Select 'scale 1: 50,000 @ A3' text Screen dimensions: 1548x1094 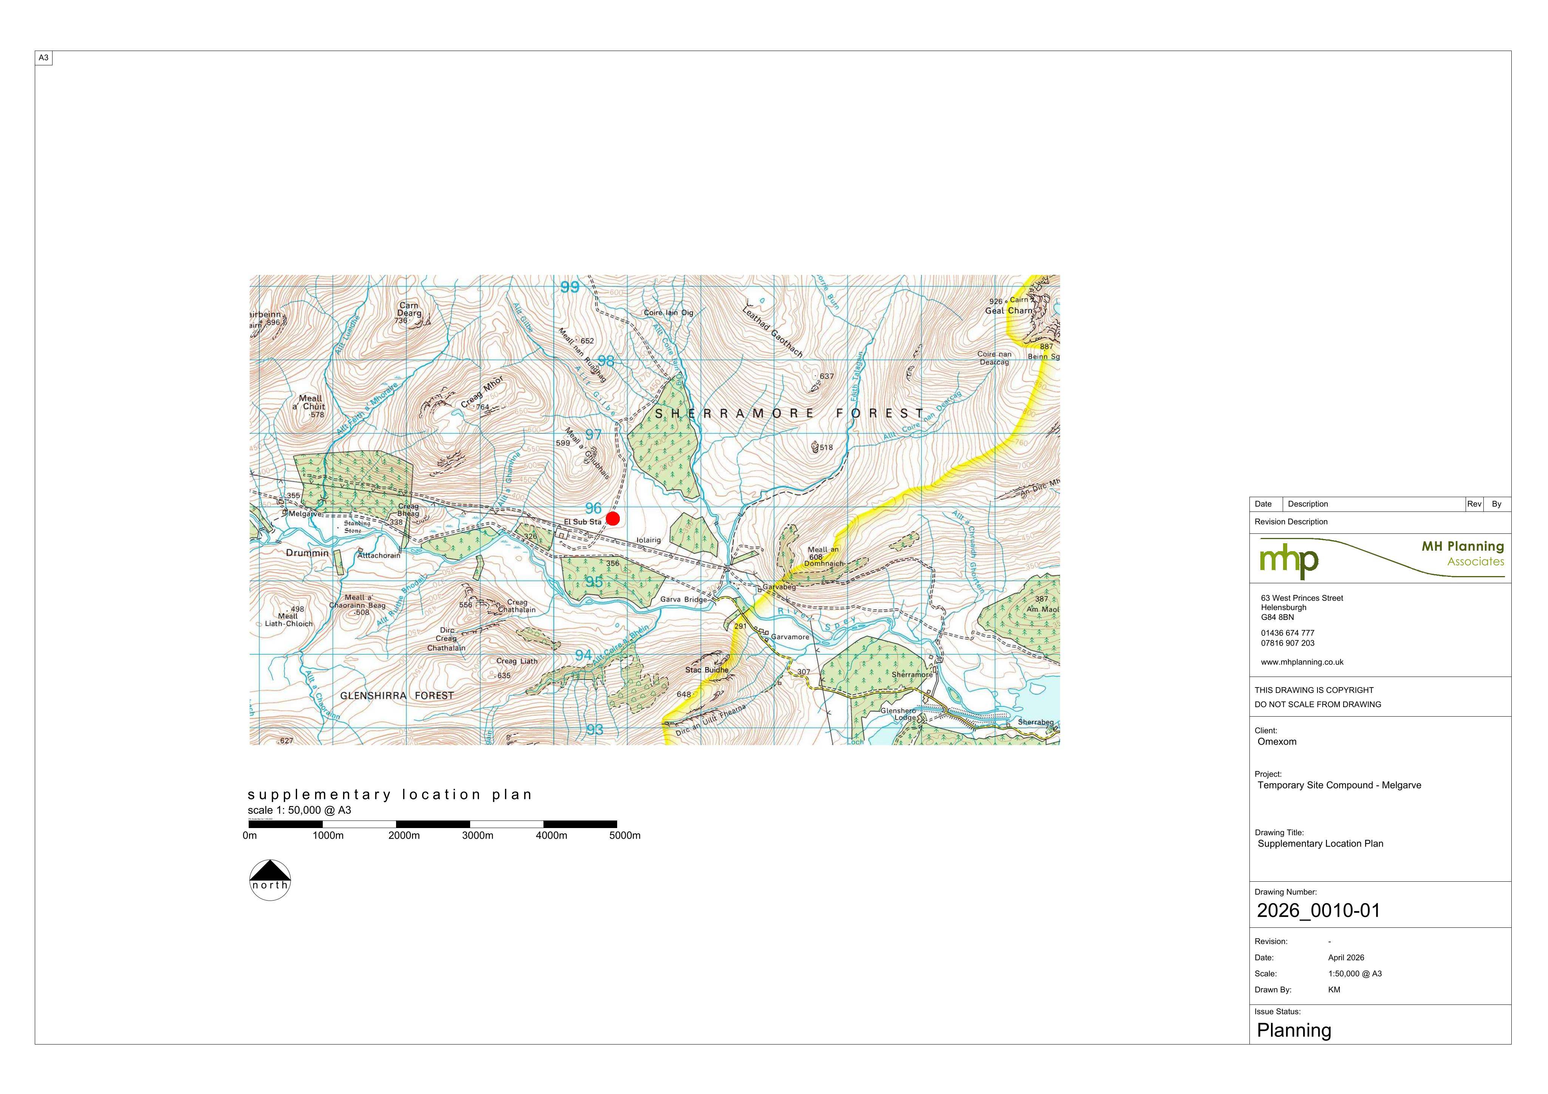click(299, 810)
